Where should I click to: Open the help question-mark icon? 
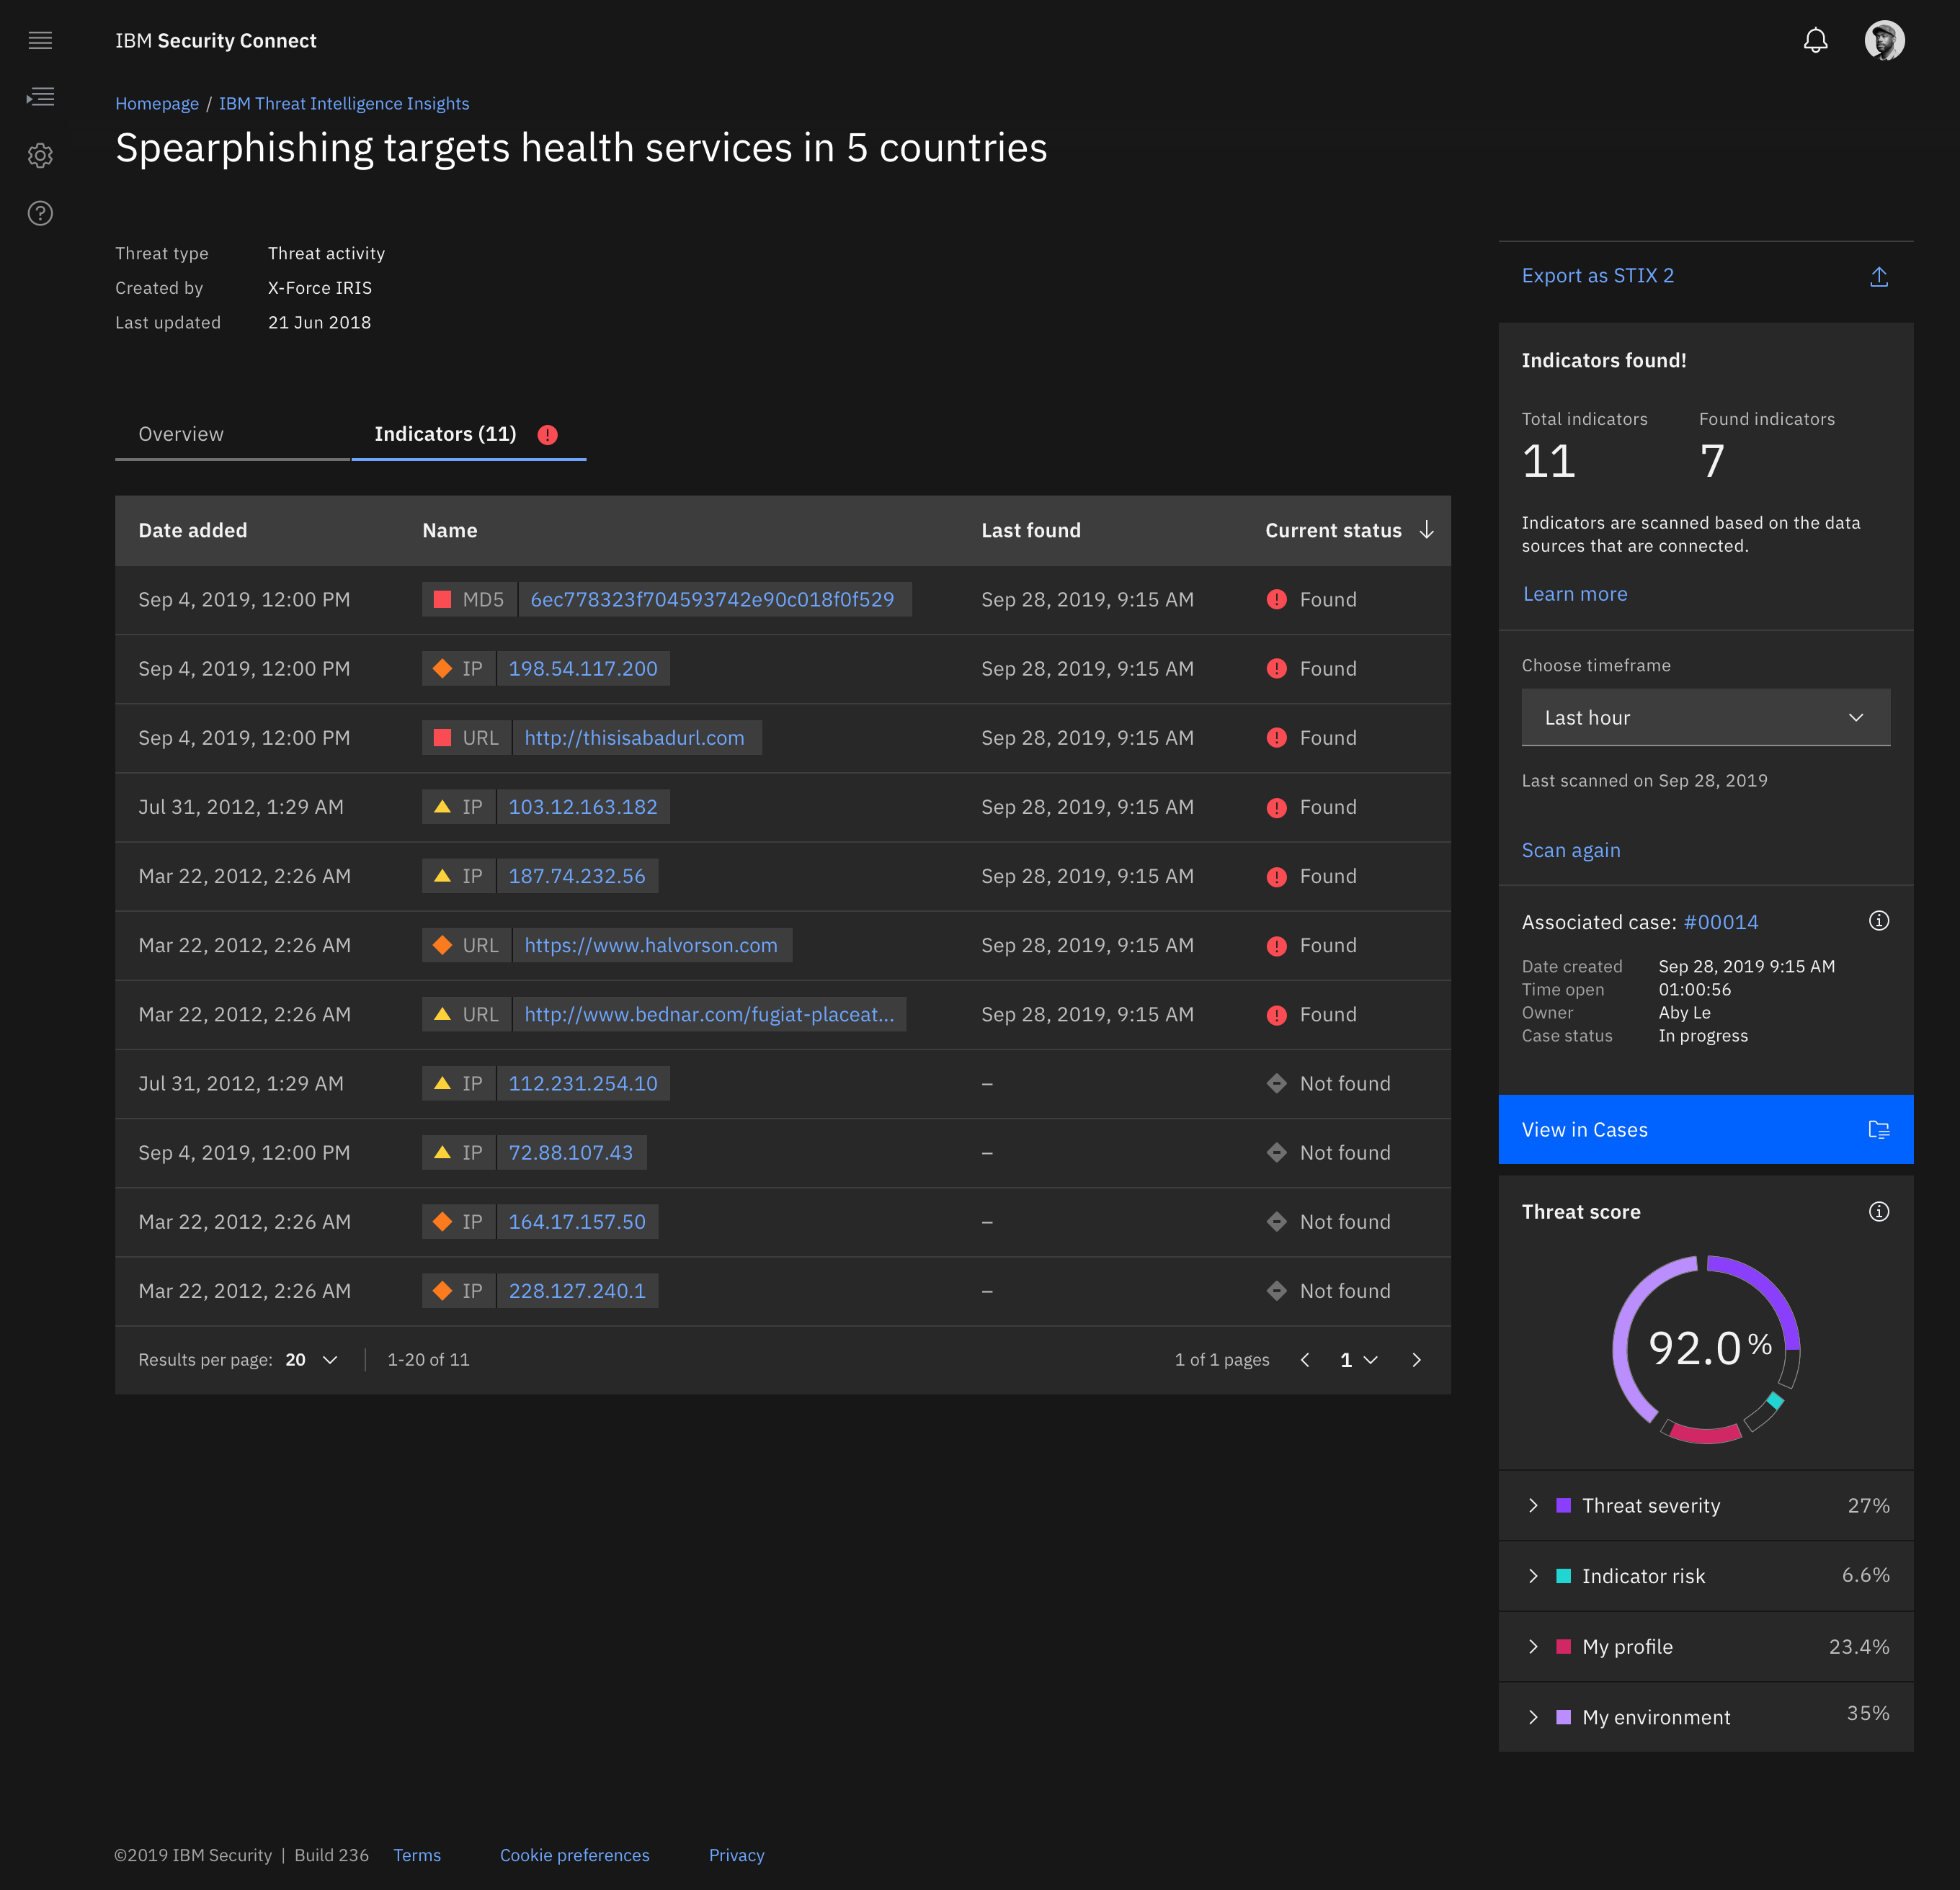pyautogui.click(x=40, y=213)
